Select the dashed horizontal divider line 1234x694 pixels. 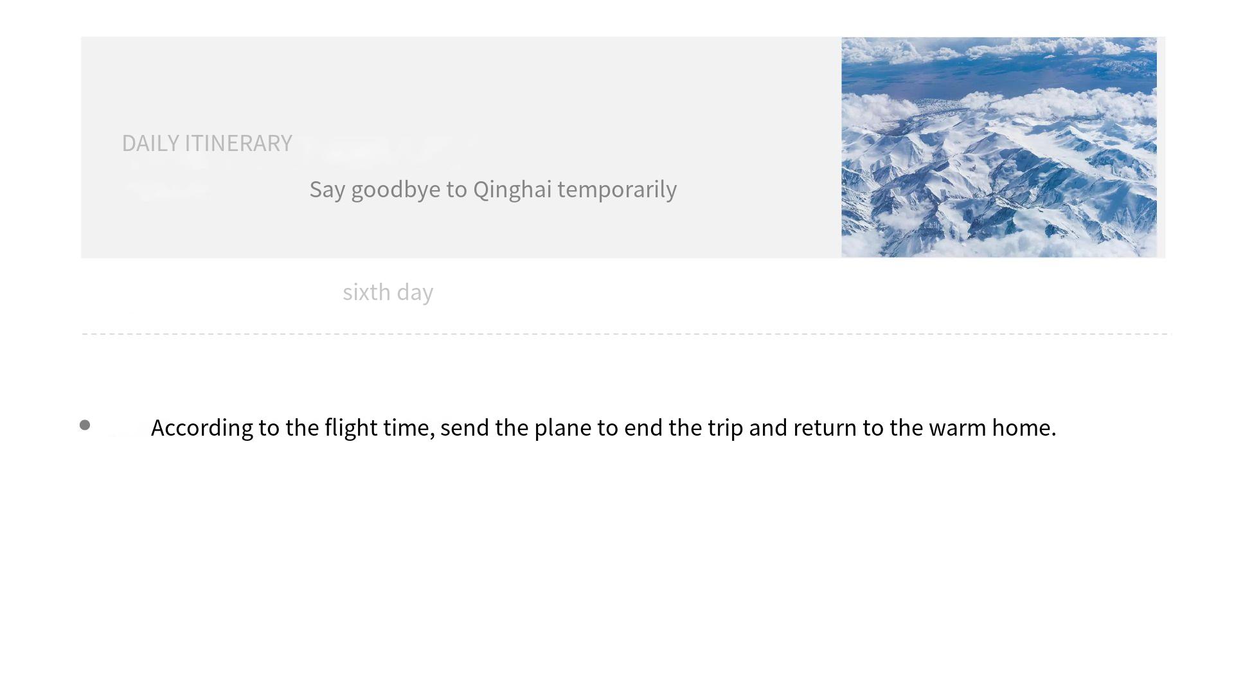tap(627, 334)
